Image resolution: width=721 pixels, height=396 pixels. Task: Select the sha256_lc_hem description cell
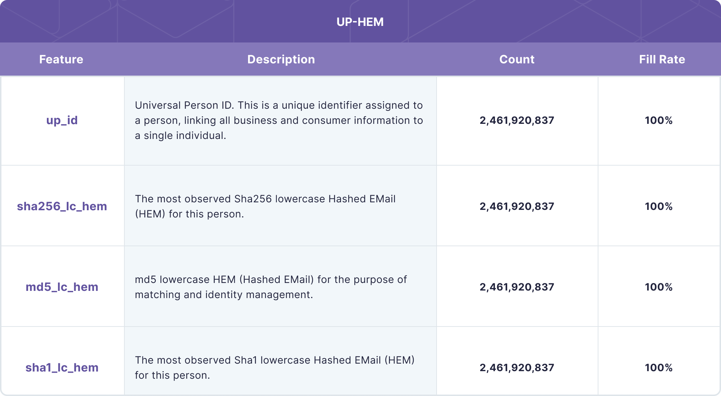pyautogui.click(x=265, y=206)
